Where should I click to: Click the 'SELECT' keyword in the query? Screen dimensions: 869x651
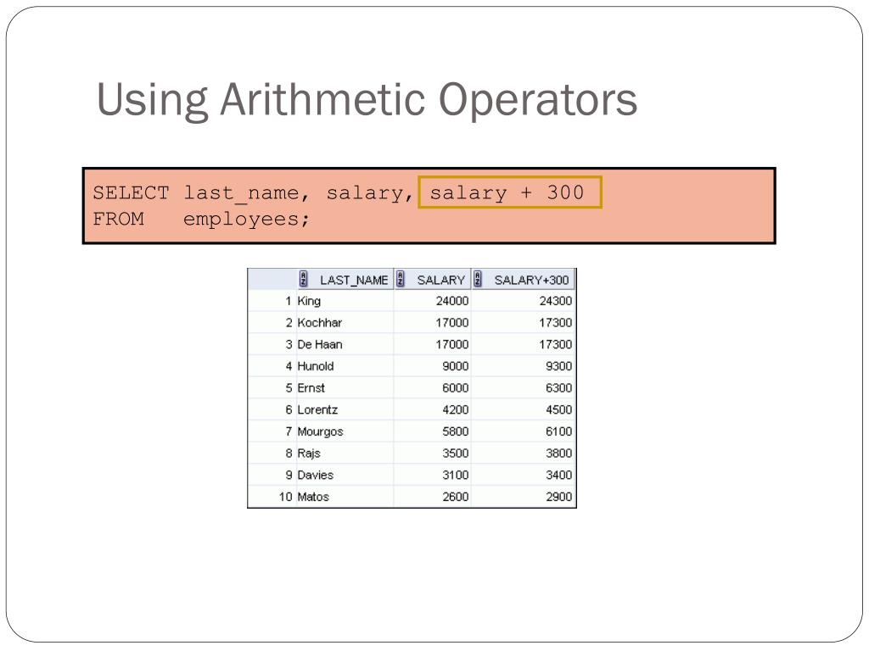coord(131,192)
